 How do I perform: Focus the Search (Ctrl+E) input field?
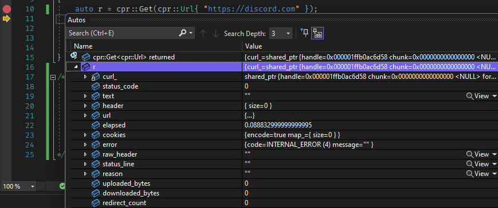pyautogui.click(x=122, y=33)
